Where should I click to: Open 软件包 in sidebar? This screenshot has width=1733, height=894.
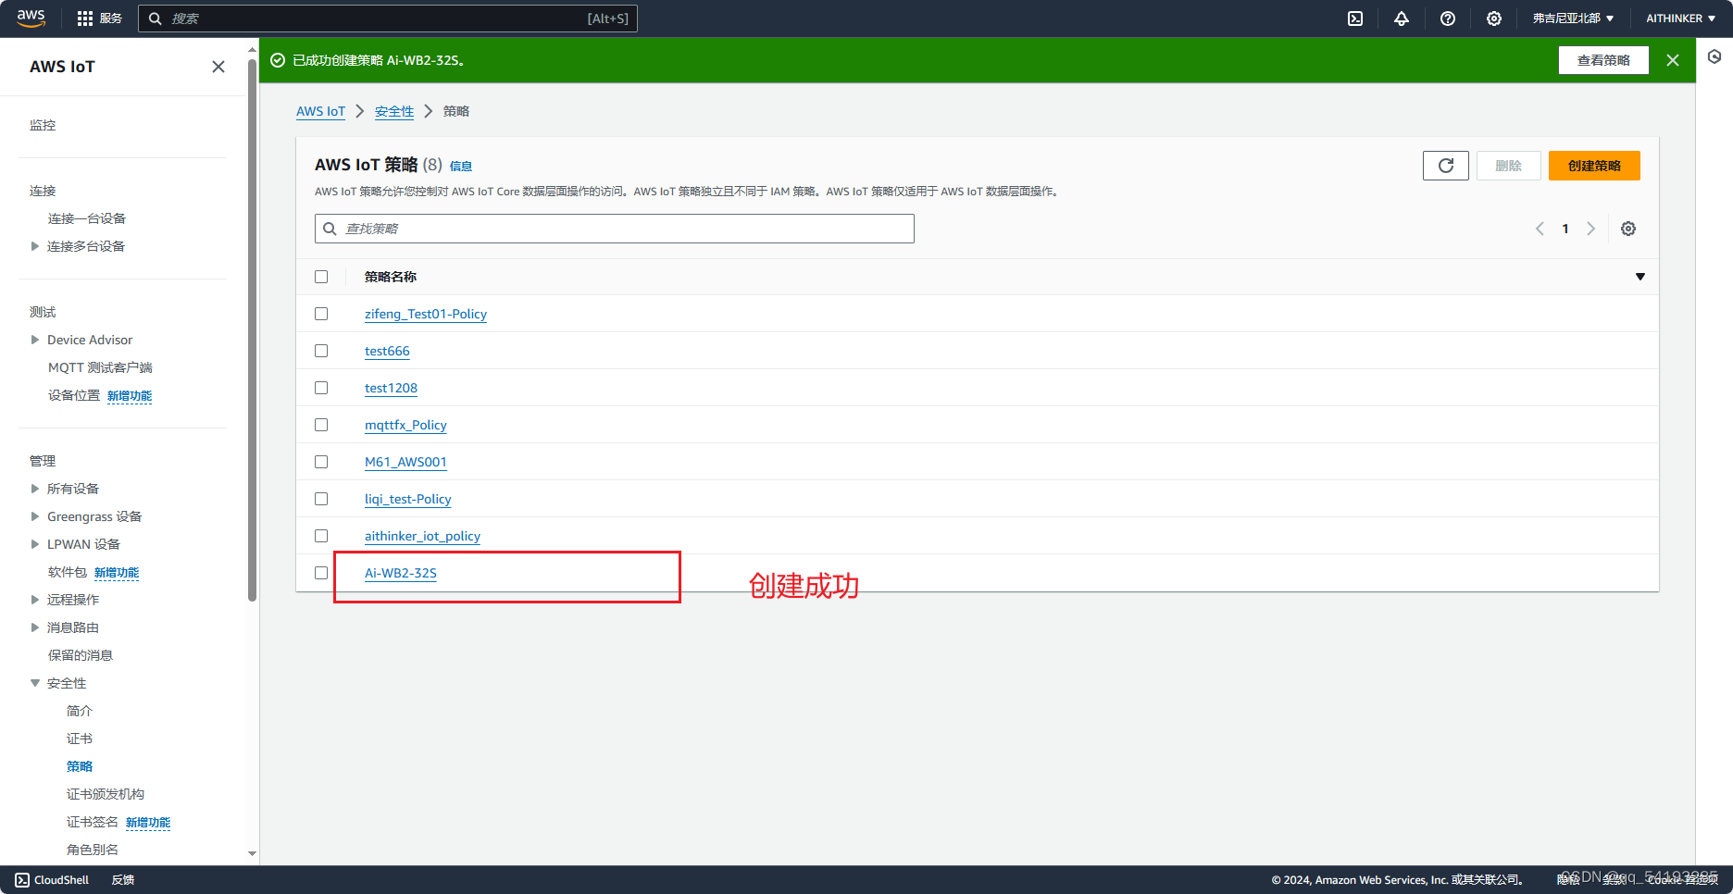[x=68, y=572]
